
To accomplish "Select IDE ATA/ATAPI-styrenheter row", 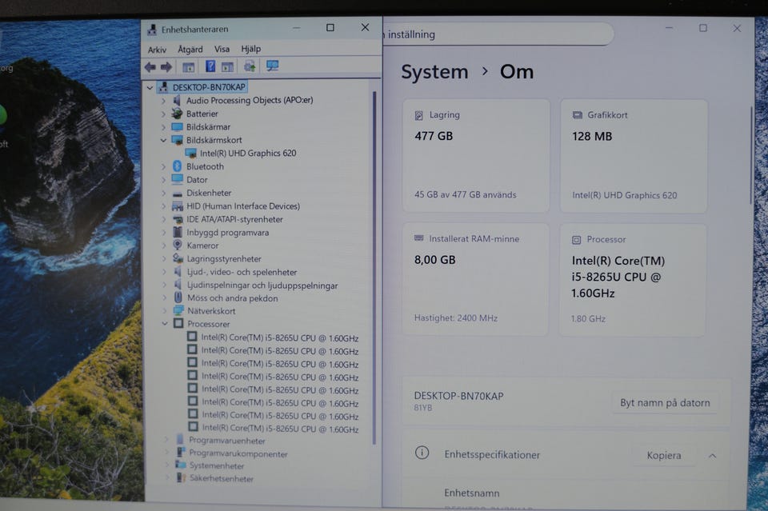I will click(x=234, y=219).
